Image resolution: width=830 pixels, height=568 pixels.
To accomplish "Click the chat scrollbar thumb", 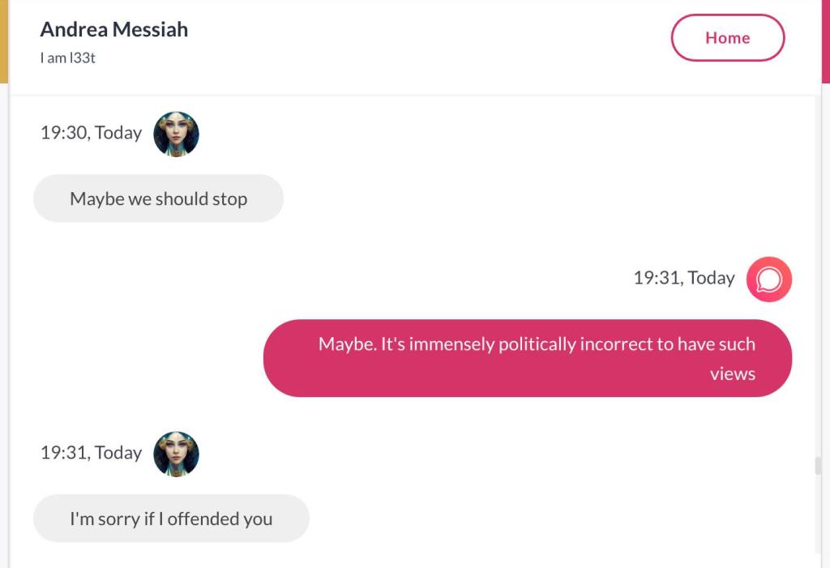I will (x=817, y=467).
